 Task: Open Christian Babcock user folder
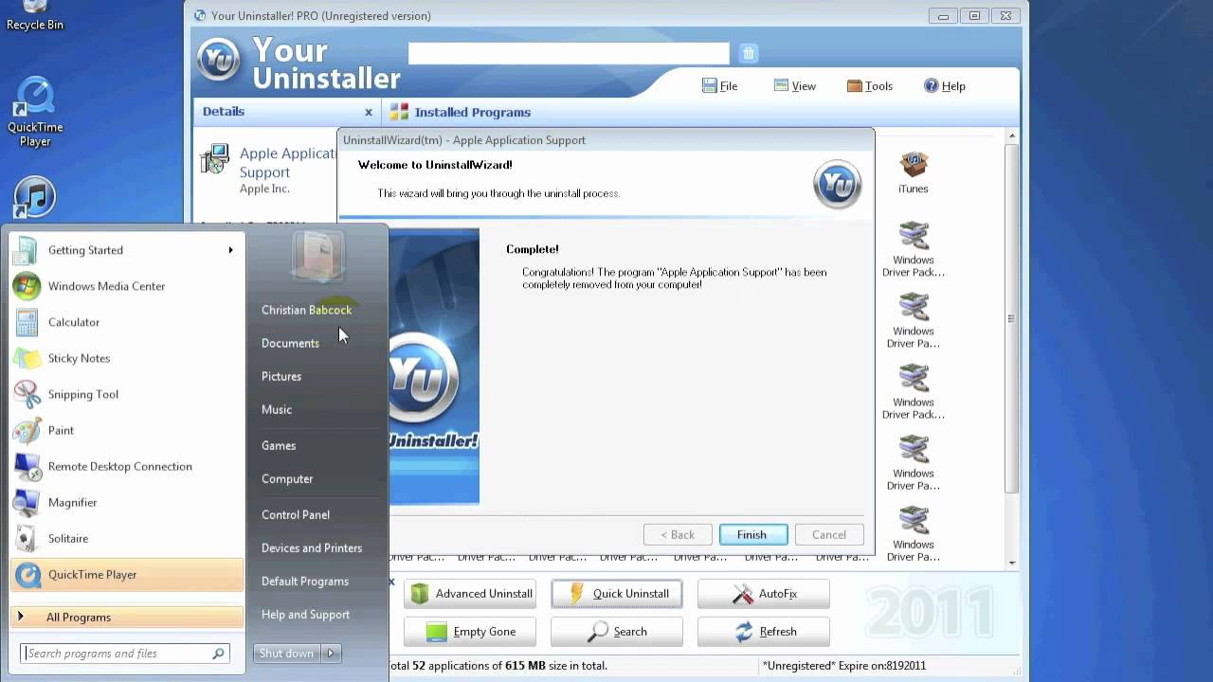coord(306,310)
